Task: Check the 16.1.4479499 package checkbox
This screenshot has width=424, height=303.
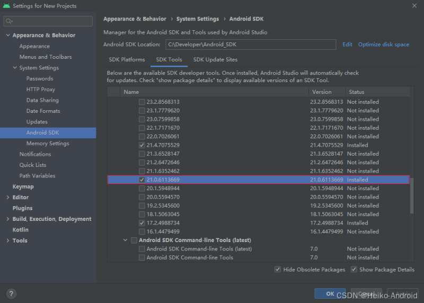Action: click(x=142, y=231)
